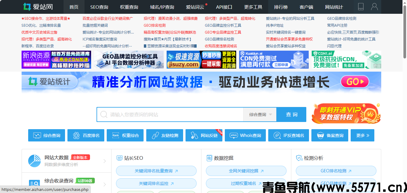Click the IP反查域名 IP icon
The height and width of the screenshot is (193, 407).
[x=277, y=135]
